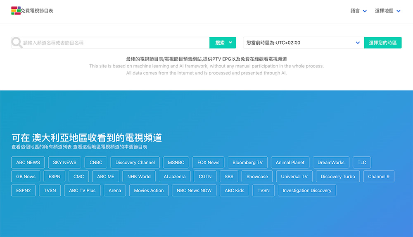Open the GB News channel
The width and height of the screenshot is (413, 237).
[26, 176]
